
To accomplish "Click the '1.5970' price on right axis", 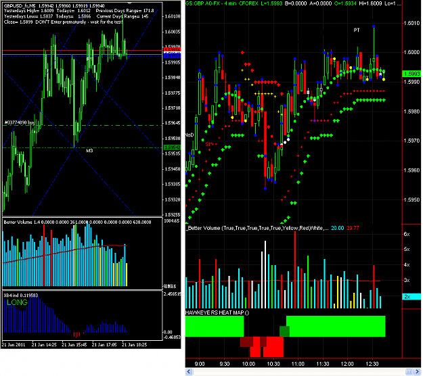I will (x=411, y=141).
